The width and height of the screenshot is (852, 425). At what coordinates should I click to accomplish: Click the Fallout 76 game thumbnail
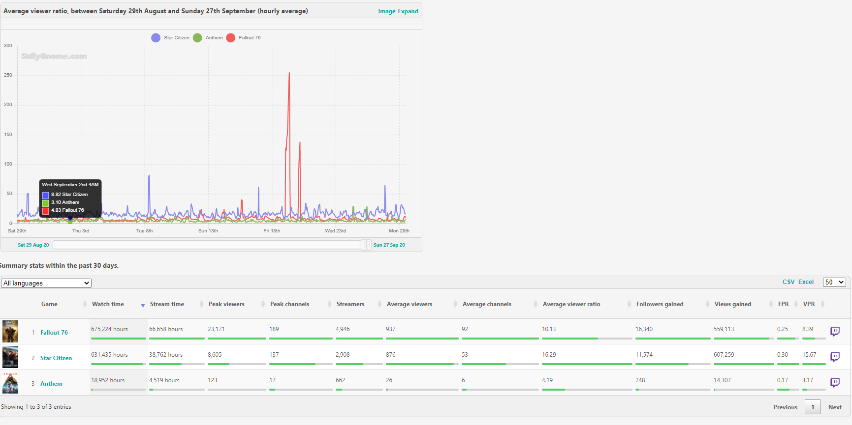[x=10, y=332]
